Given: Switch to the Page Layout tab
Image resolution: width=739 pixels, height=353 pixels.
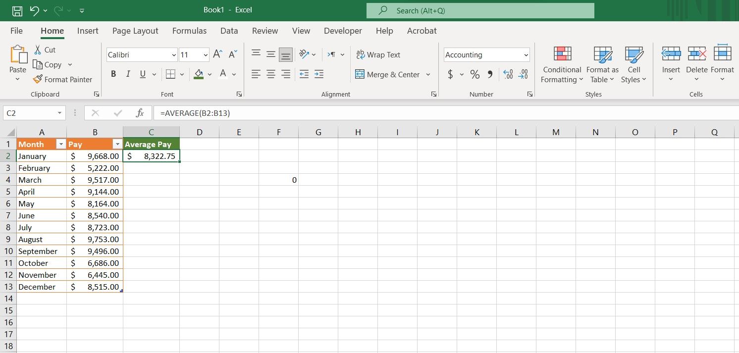Looking at the screenshot, I should tap(135, 31).
